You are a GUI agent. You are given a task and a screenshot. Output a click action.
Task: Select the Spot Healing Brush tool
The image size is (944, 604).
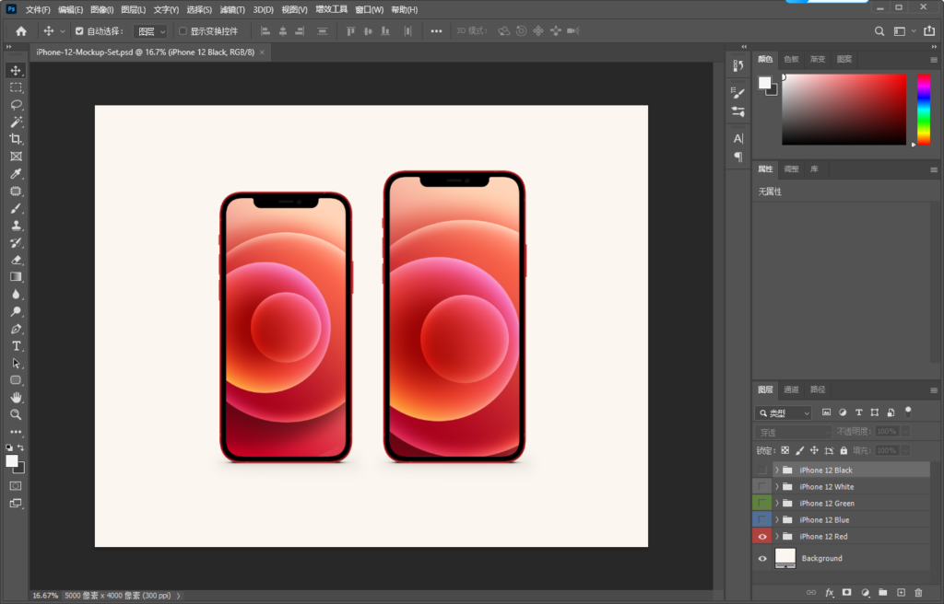pyautogui.click(x=16, y=192)
